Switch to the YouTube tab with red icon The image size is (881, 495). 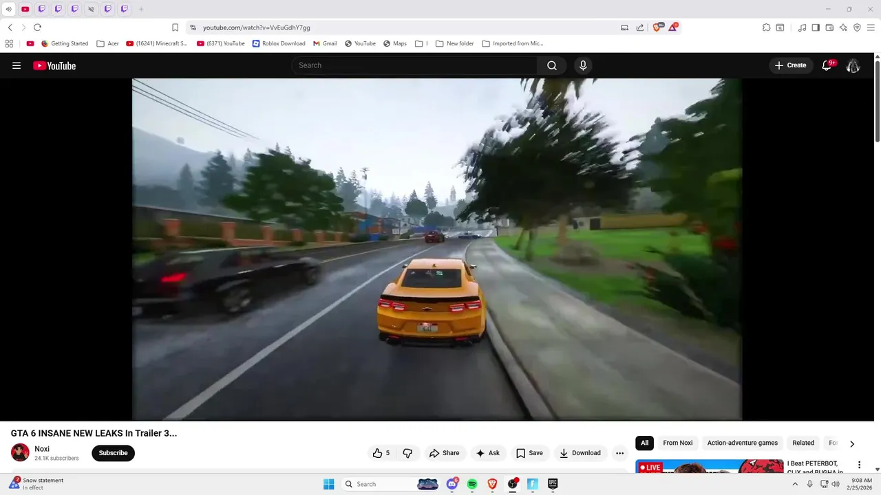(25, 9)
